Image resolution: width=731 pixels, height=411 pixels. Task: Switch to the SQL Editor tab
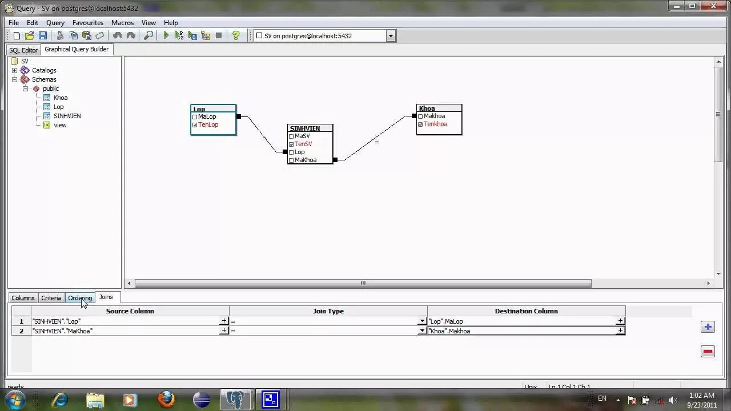(23, 50)
